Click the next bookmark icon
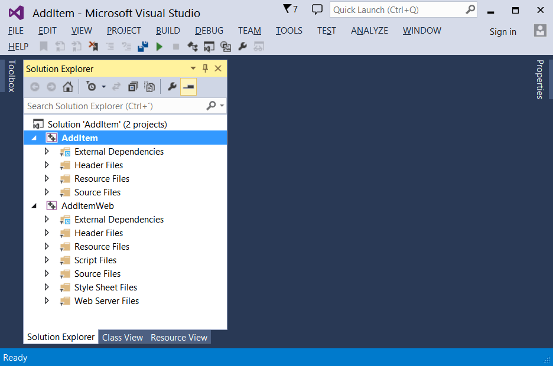Screen dimensions: 553x366 click(77, 47)
